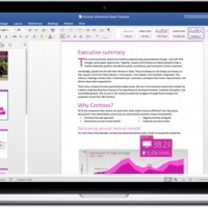This screenshot has width=208, height=208.
Task: Apply the Normal style from styles gallery
Action: 145,33
